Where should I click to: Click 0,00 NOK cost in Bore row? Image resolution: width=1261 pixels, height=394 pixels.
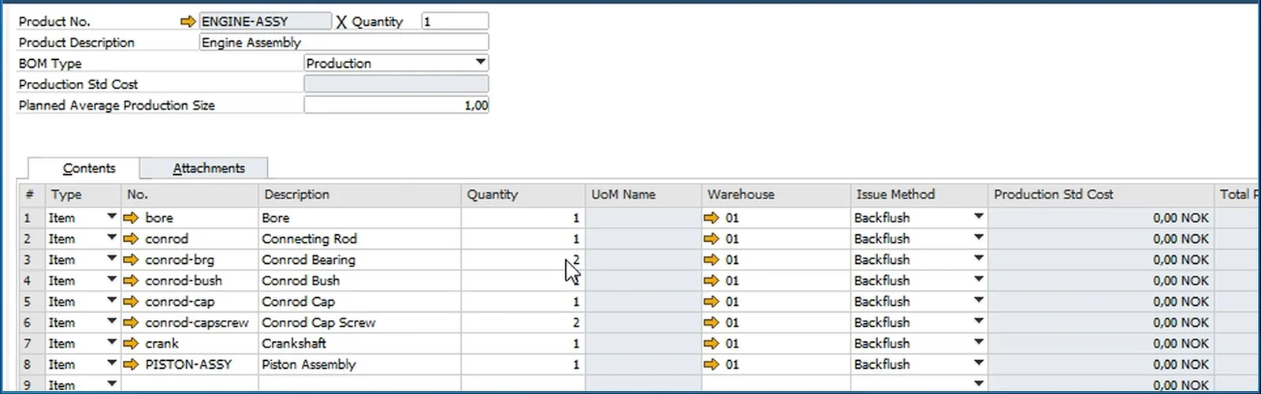[1101, 217]
